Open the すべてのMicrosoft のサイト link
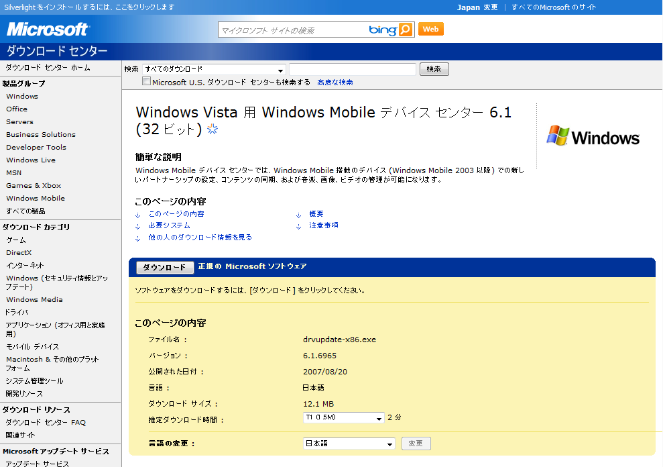This screenshot has width=663, height=467. [x=554, y=7]
